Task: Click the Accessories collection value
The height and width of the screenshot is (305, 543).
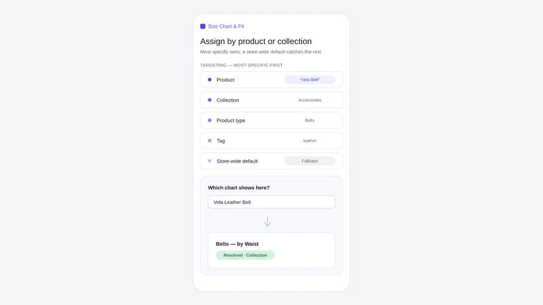Action: coord(310,100)
